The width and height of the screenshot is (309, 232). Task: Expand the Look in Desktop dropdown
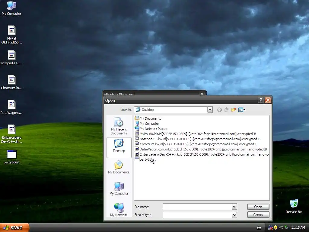click(210, 110)
